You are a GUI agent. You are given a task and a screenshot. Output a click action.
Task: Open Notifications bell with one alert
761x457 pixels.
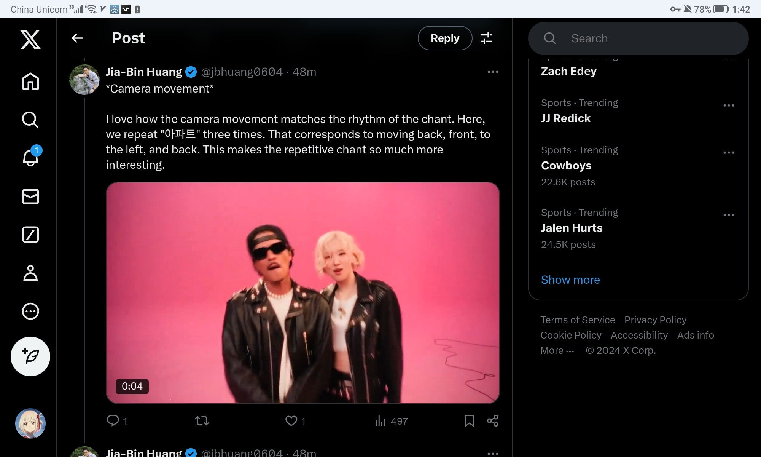click(30, 158)
